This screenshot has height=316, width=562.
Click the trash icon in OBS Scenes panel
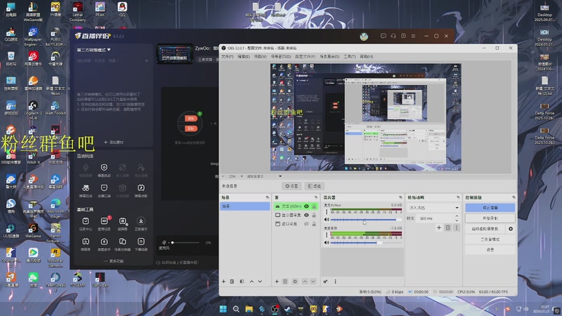coord(233,282)
